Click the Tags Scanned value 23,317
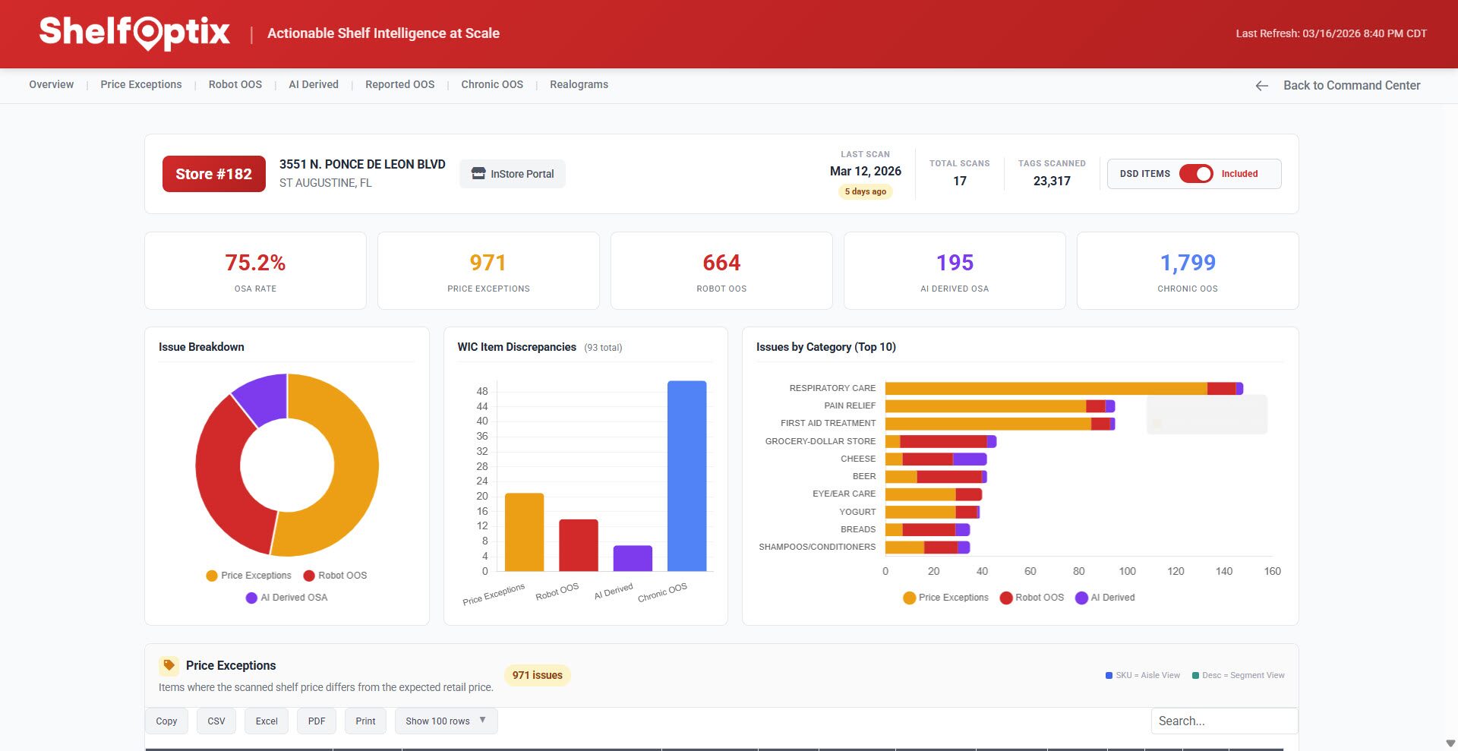Screen dimensions: 1458x751 click(1052, 181)
